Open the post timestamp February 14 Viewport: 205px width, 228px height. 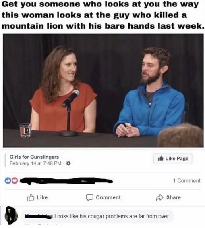35,163
